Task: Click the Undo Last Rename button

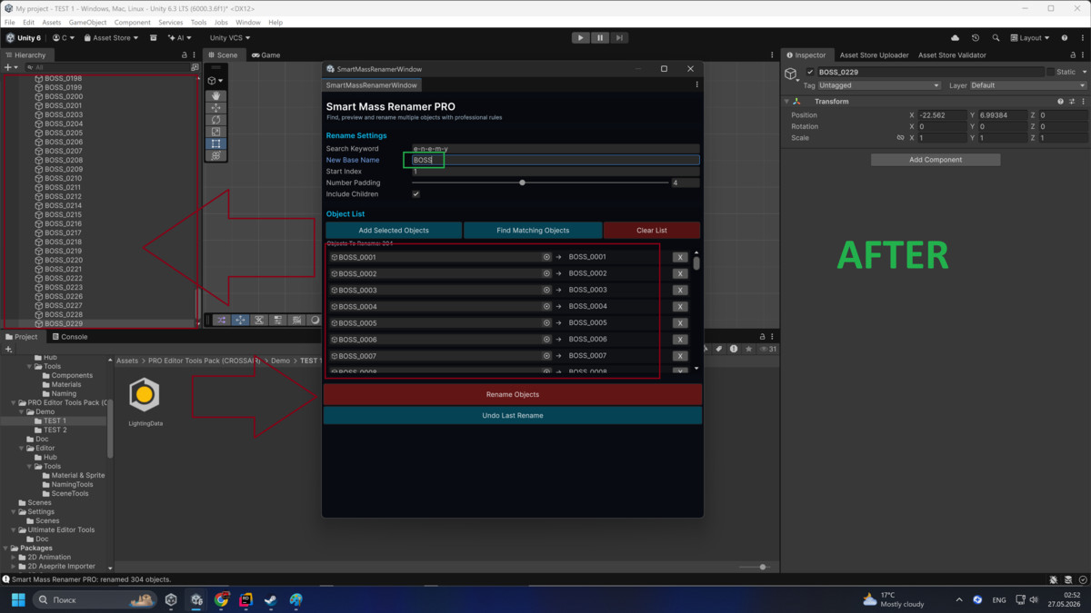Action: click(513, 415)
